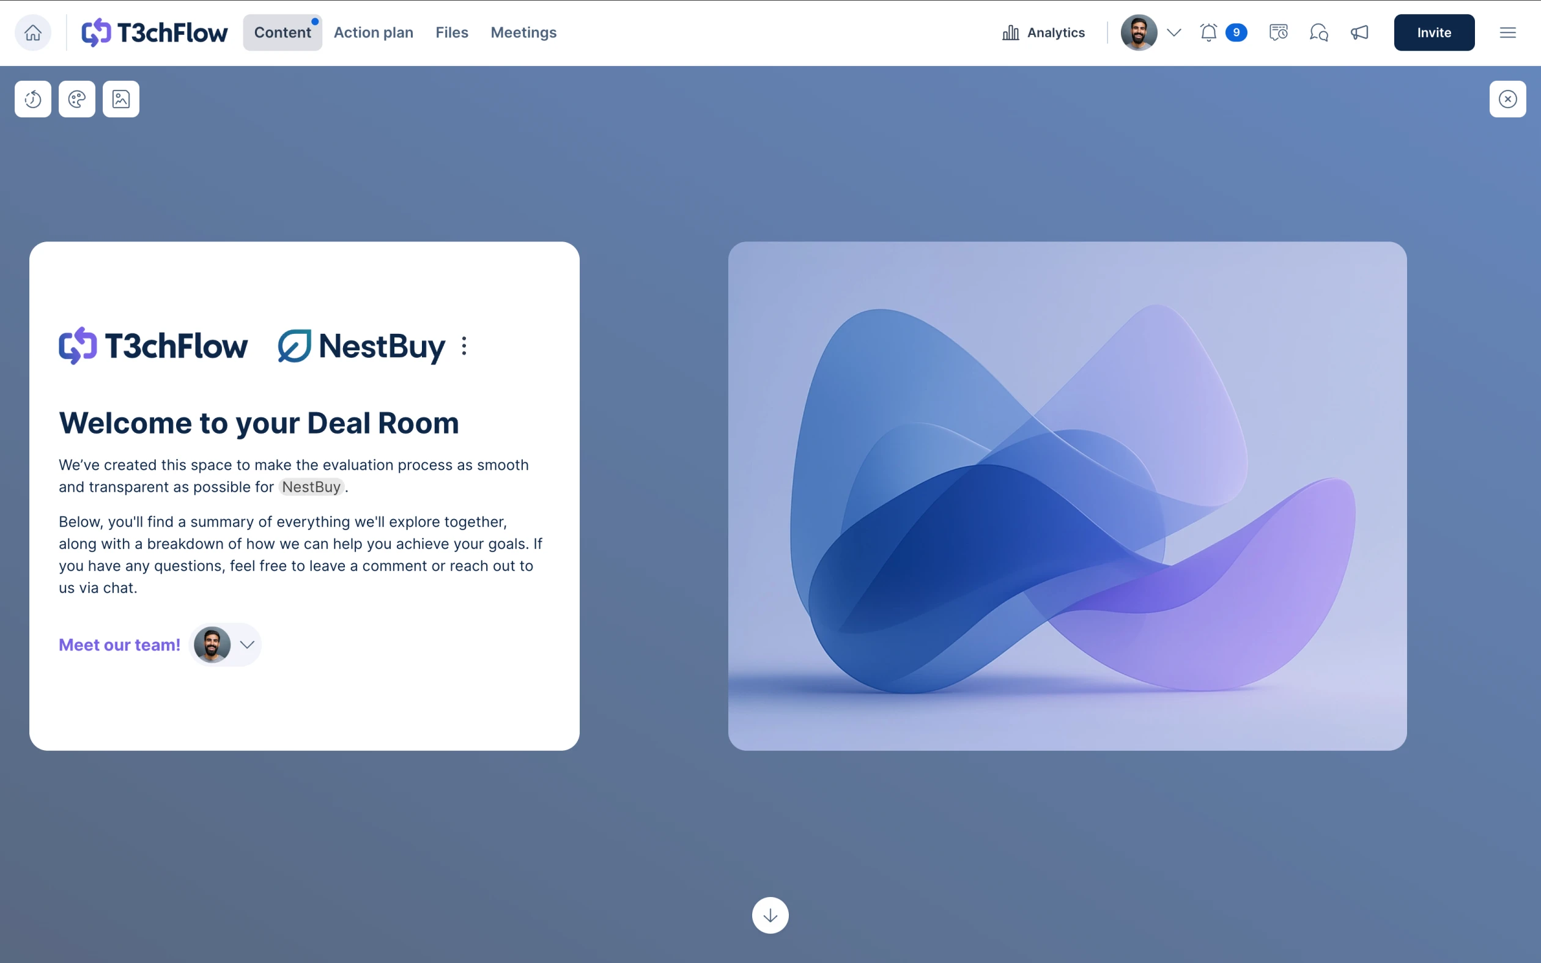Click the abstract wave cover image
The width and height of the screenshot is (1541, 963).
point(1067,495)
